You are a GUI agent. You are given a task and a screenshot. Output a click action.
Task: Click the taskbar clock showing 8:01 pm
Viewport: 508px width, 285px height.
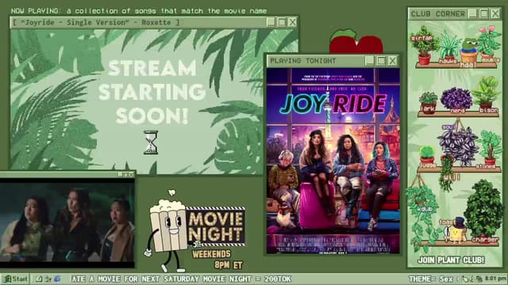point(495,278)
